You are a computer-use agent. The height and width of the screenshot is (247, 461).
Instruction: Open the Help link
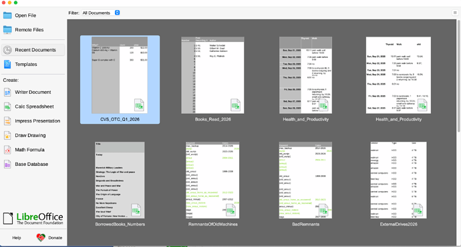tap(17, 238)
